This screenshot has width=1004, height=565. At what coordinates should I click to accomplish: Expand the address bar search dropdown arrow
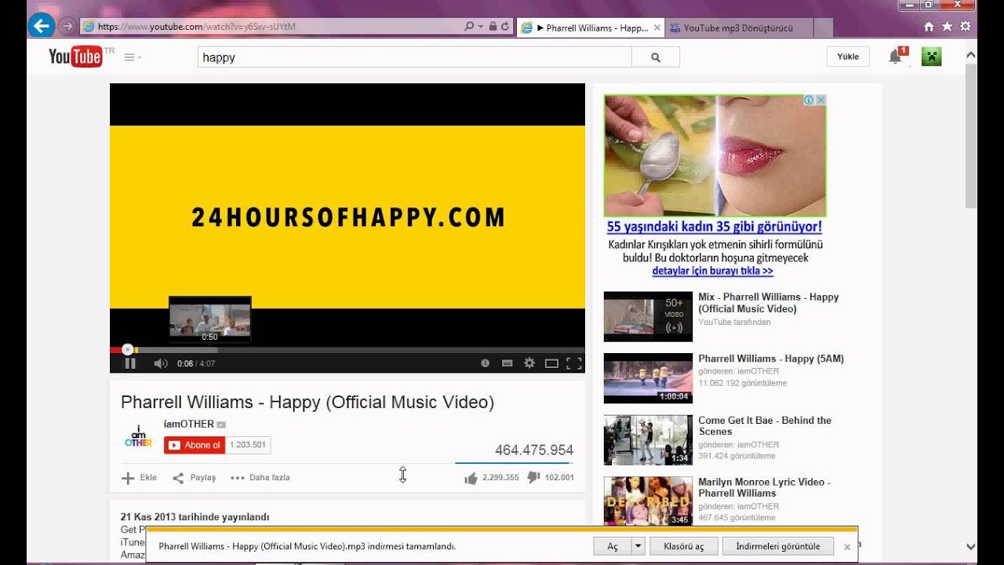(480, 27)
